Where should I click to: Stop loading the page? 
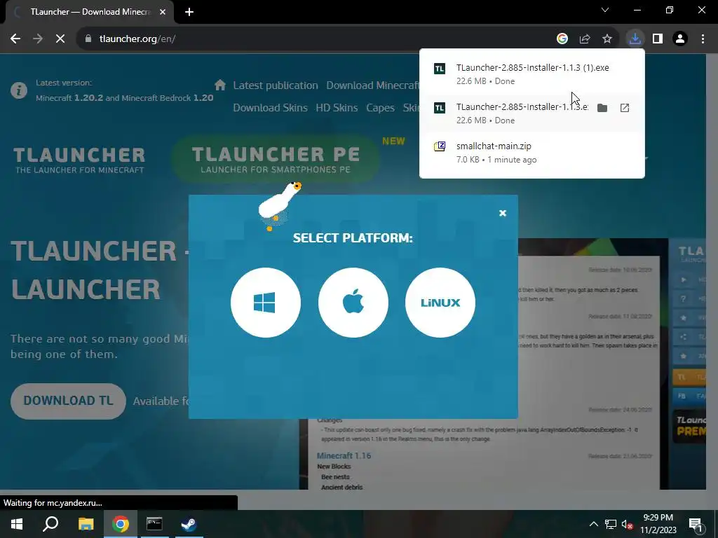[x=60, y=39]
